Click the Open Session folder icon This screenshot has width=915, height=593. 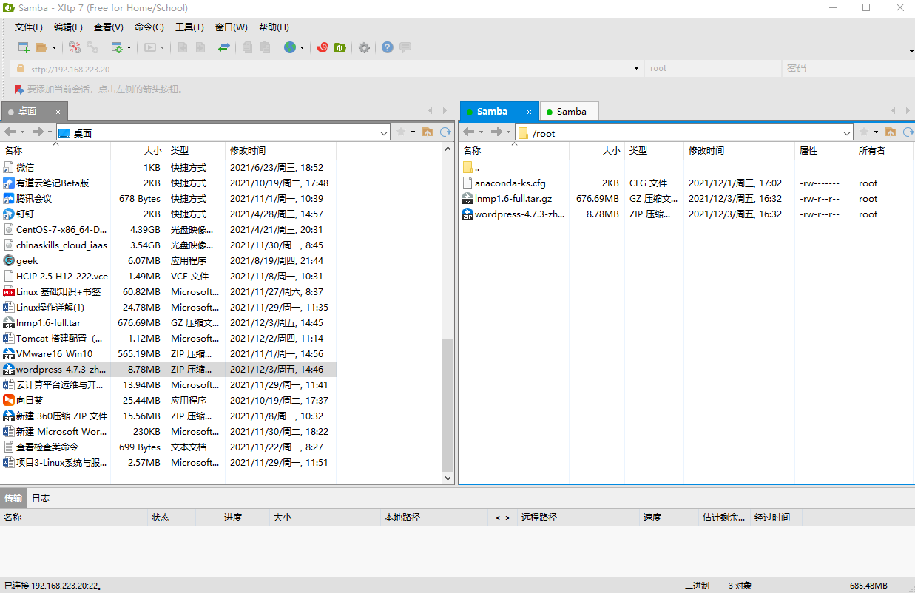click(41, 47)
